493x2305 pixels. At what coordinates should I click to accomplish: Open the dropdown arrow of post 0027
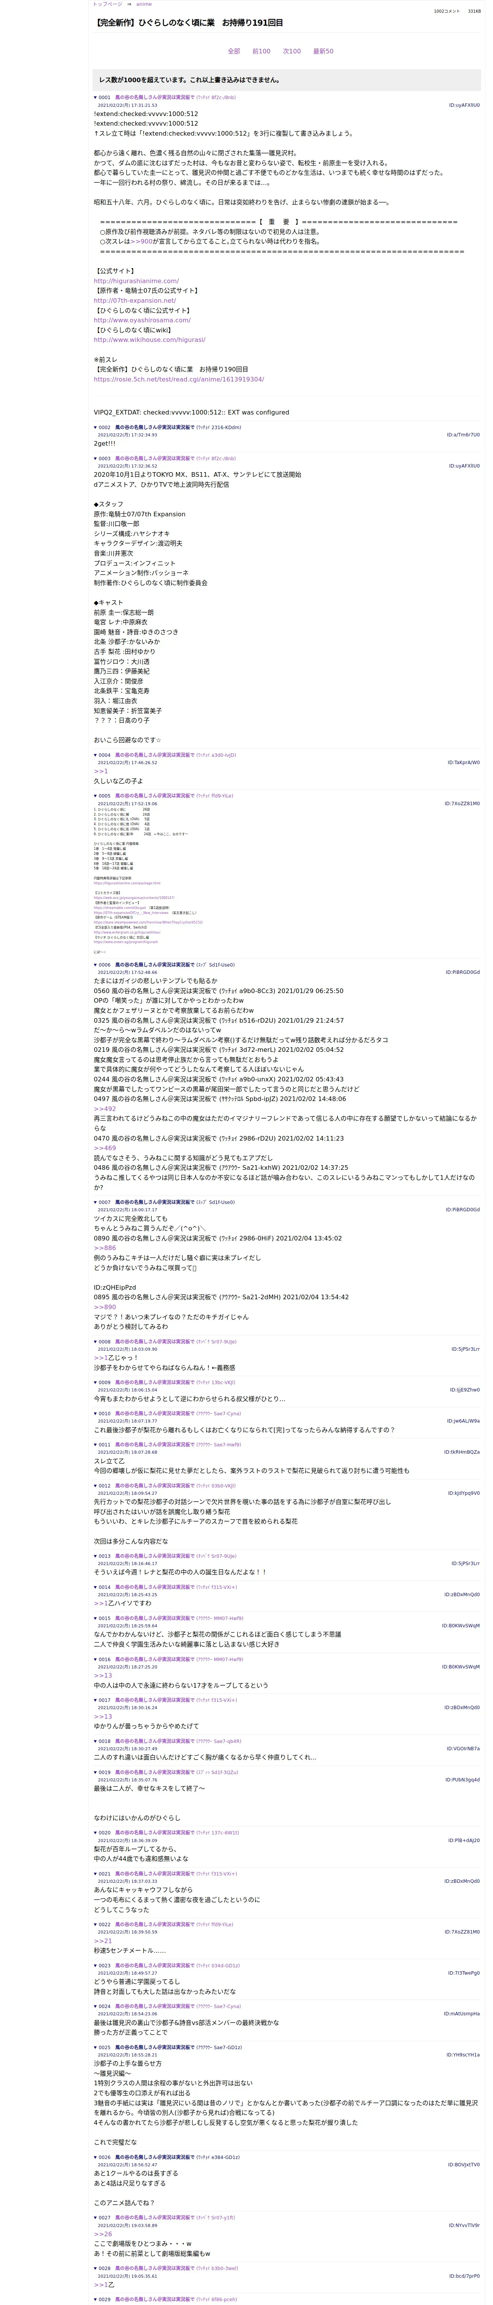96,2218
